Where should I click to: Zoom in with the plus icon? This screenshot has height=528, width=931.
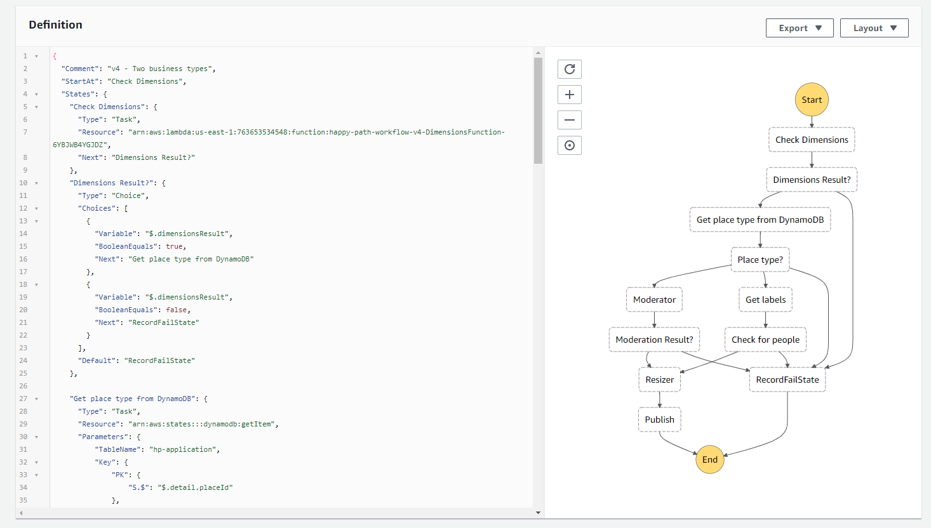point(570,95)
